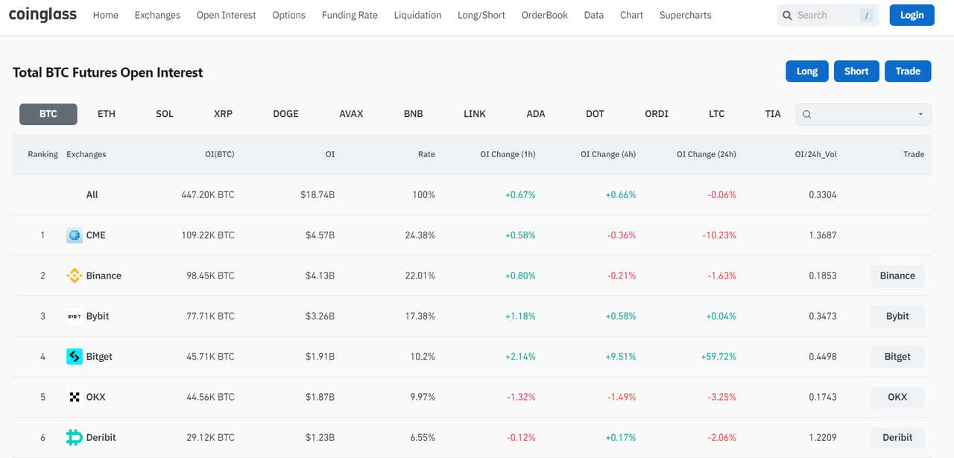The width and height of the screenshot is (954, 458).
Task: Focus the coin selector search field
Action: (x=863, y=114)
